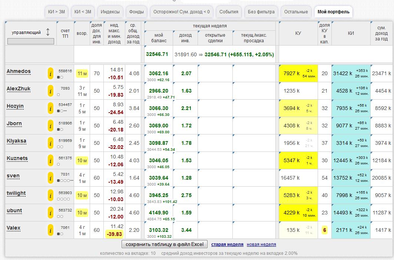Select the 31422 k КИ cell

pos(351,73)
